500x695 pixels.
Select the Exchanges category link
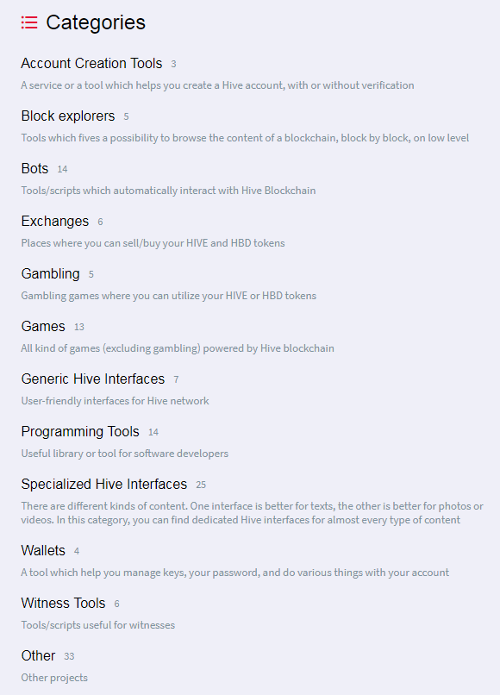(55, 222)
